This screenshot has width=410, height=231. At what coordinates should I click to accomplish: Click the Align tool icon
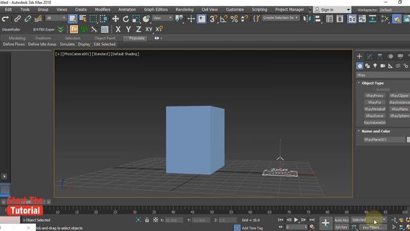click(318, 19)
